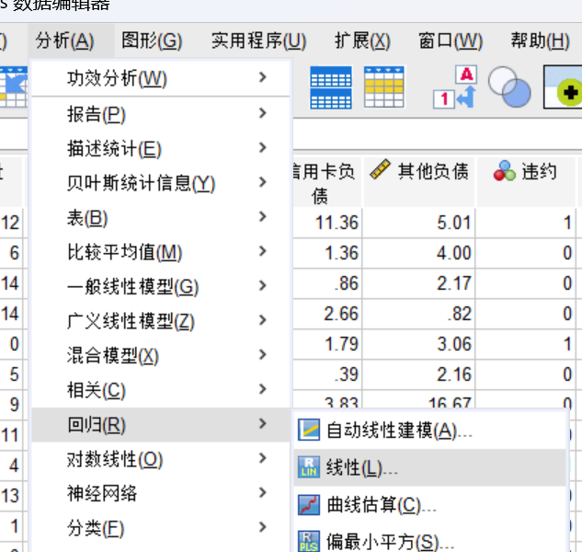Expand the 一般线性模型(G) submenu
The height and width of the screenshot is (552, 582).
[160, 286]
